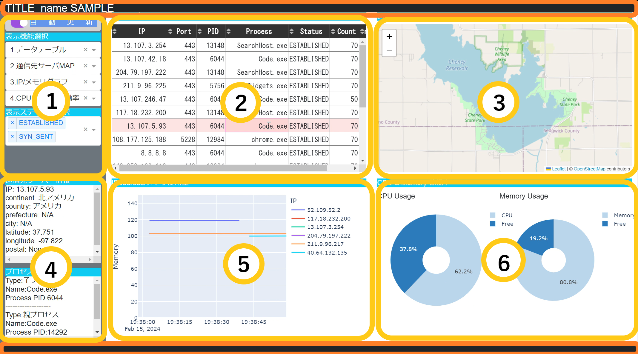The image size is (638, 354).
Task: Sort table by Port column
Action: tap(170, 31)
